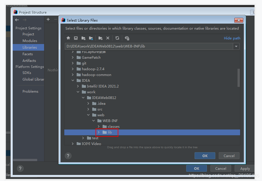Confirm with OK in library files dialog
Viewport: 262px width, 181px height.
(x=205, y=156)
